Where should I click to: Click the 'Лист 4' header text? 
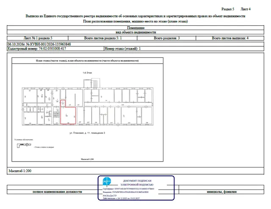[x=246, y=9]
